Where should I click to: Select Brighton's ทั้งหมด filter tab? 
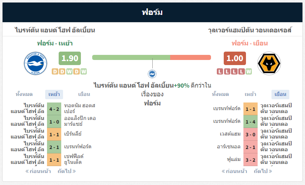tap(24, 94)
